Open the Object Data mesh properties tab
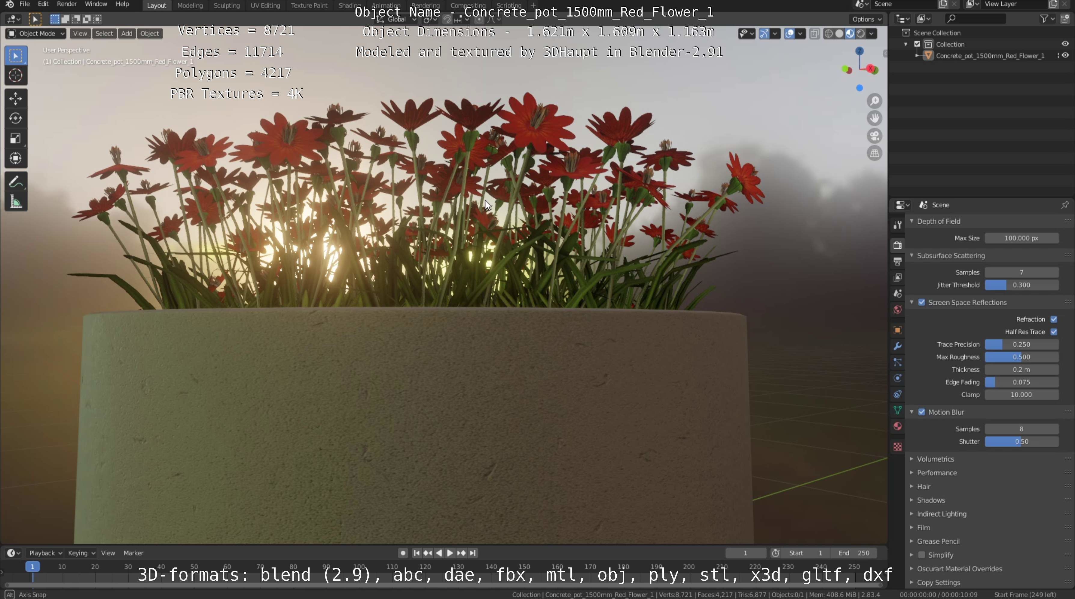Image resolution: width=1075 pixels, height=599 pixels. pos(898,410)
